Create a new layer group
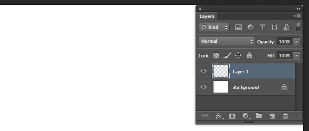The height and width of the screenshot is (131, 309). (259, 116)
